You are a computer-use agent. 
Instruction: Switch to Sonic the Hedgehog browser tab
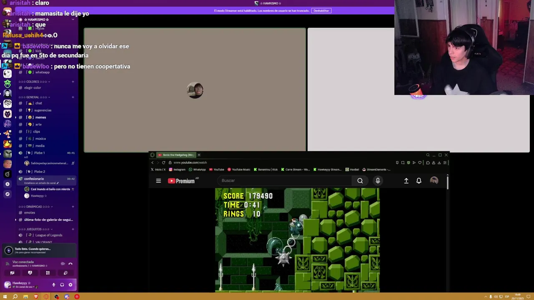176,155
